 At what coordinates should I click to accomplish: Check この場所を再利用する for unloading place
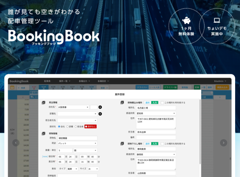pyautogui.click(x=162, y=144)
